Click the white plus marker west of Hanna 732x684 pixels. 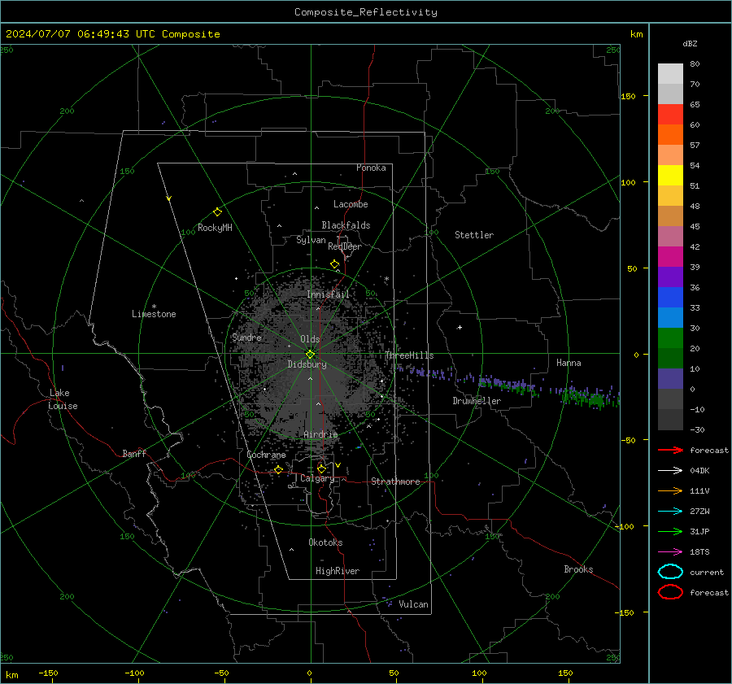(460, 327)
